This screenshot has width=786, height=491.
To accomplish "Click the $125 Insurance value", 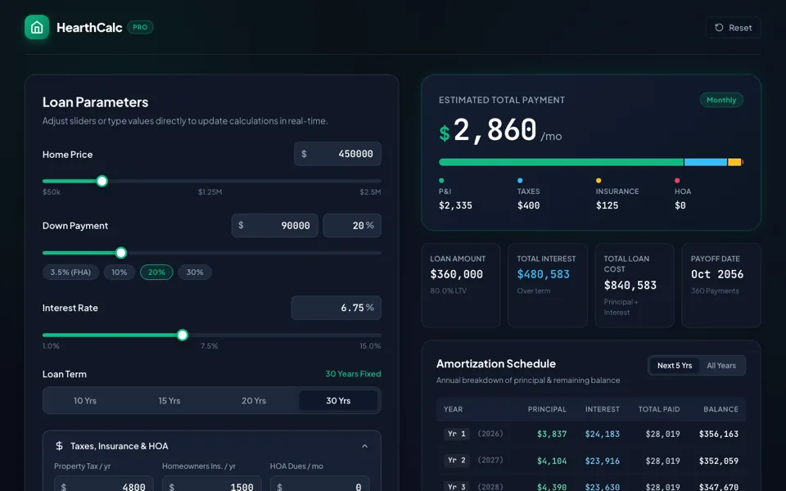I will click(607, 205).
